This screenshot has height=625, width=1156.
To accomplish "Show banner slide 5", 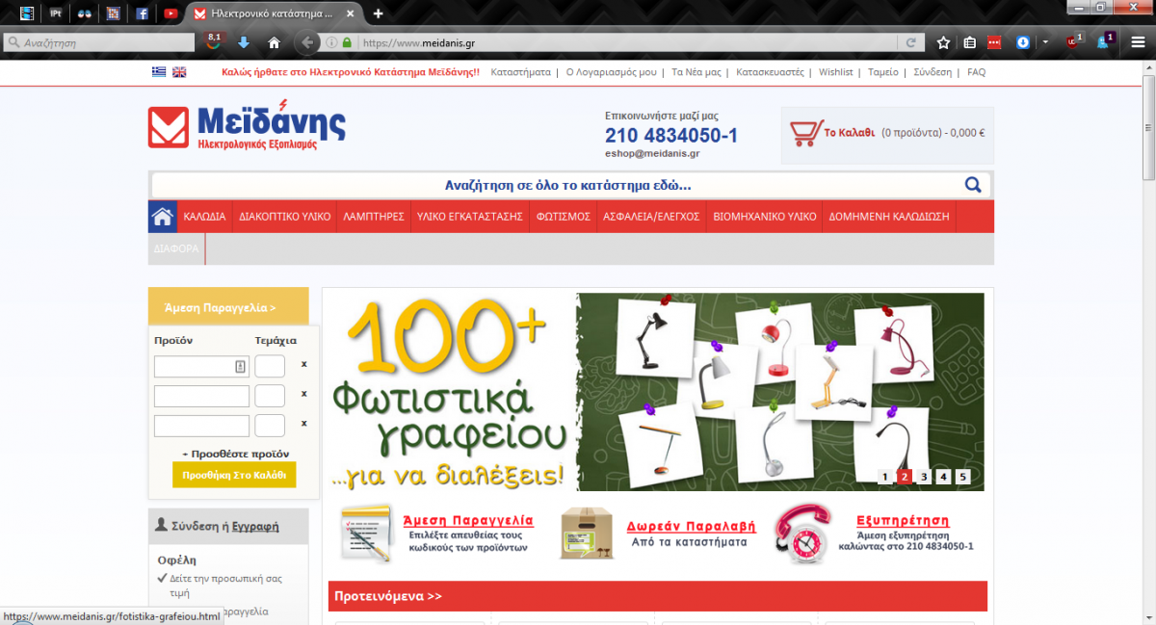I will 962,477.
